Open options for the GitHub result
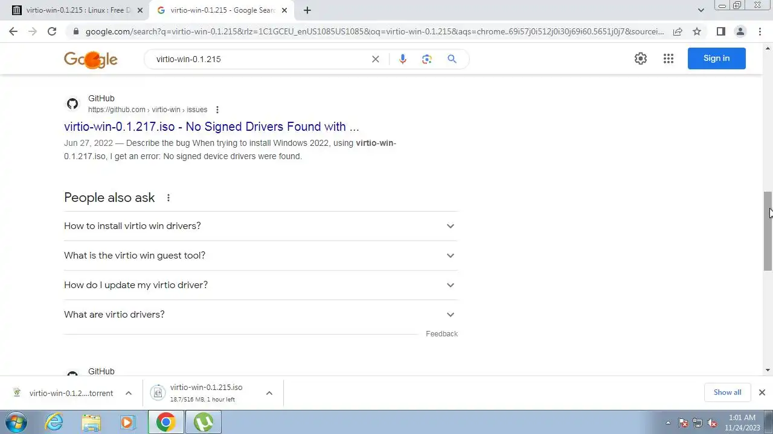 (217, 110)
